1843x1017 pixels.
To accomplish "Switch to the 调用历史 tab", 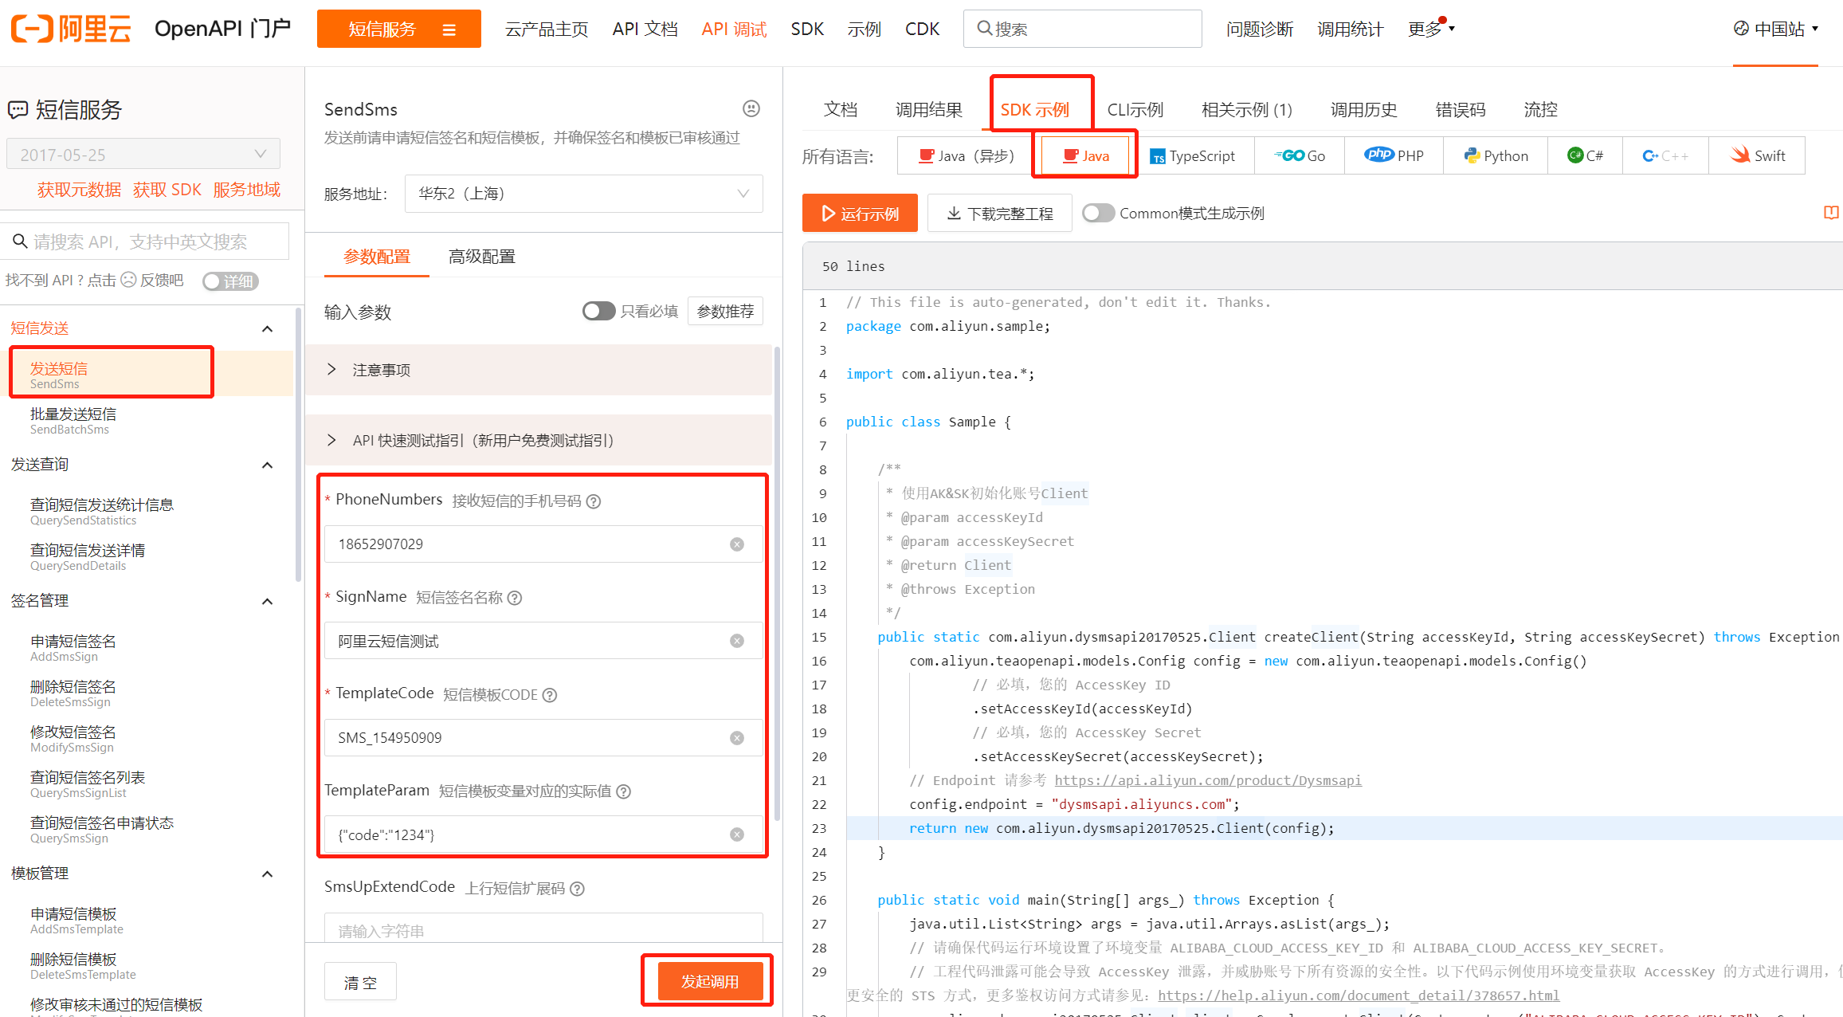I will (x=1364, y=109).
